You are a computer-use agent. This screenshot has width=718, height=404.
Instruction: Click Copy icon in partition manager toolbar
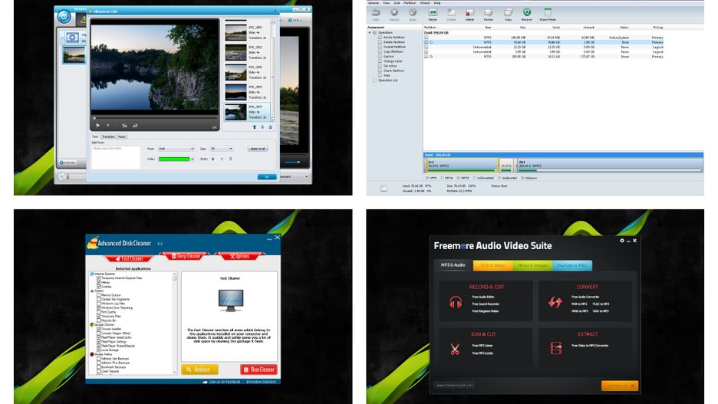coord(508,13)
